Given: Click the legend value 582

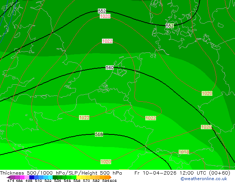Looking at the screenshot, I should coord(96,181).
